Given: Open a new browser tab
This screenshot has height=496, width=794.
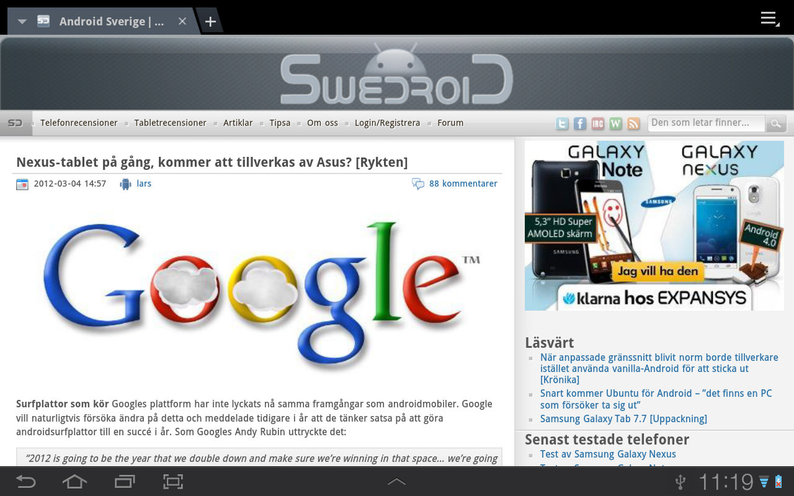Looking at the screenshot, I should coord(210,22).
